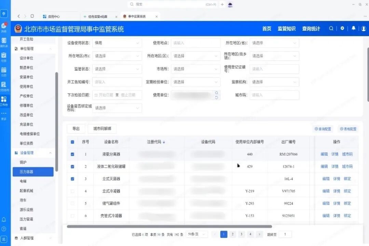Check the row 4 立式冷凝器 checkbox
This screenshot has width=369, height=246.
pyautogui.click(x=72, y=191)
